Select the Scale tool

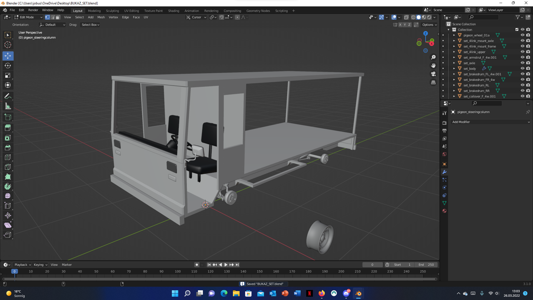pyautogui.click(x=8, y=76)
